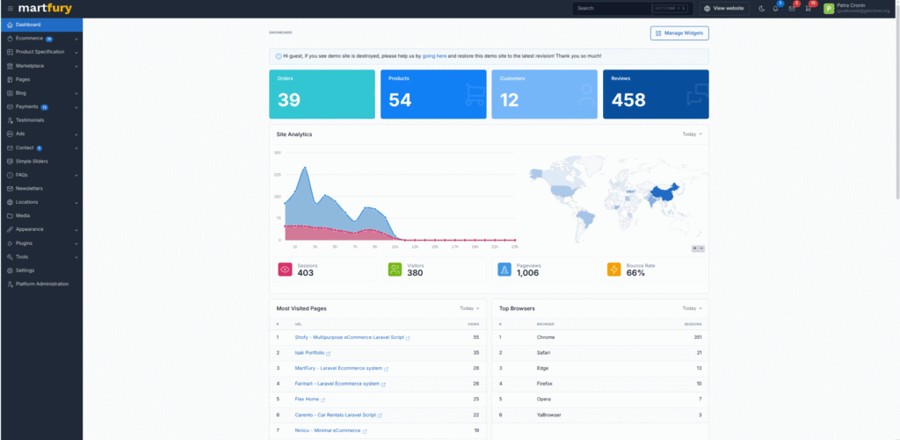Click the Safari browser row
The height and width of the screenshot is (440, 900).
(x=600, y=353)
